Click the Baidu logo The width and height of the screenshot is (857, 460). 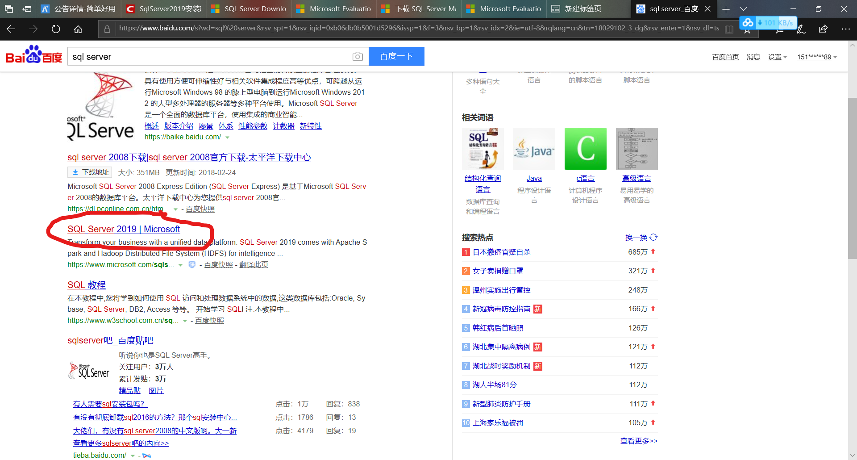coord(34,55)
